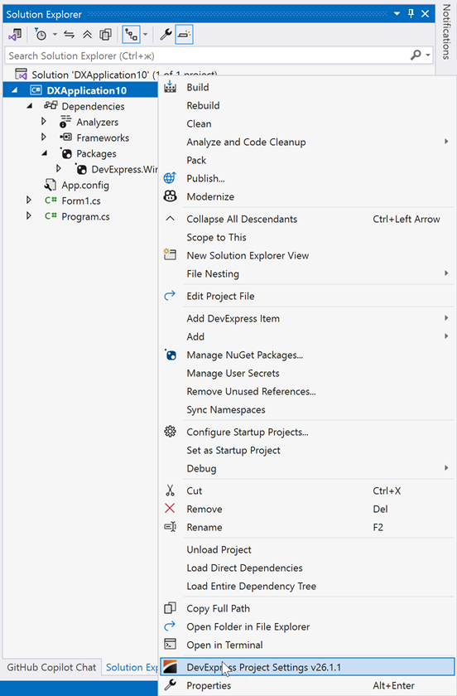Open Pending Changes Filter dropdown arrow
The image size is (457, 696).
coord(55,34)
